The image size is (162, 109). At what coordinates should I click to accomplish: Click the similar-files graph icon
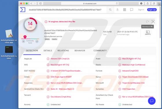click(153, 21)
